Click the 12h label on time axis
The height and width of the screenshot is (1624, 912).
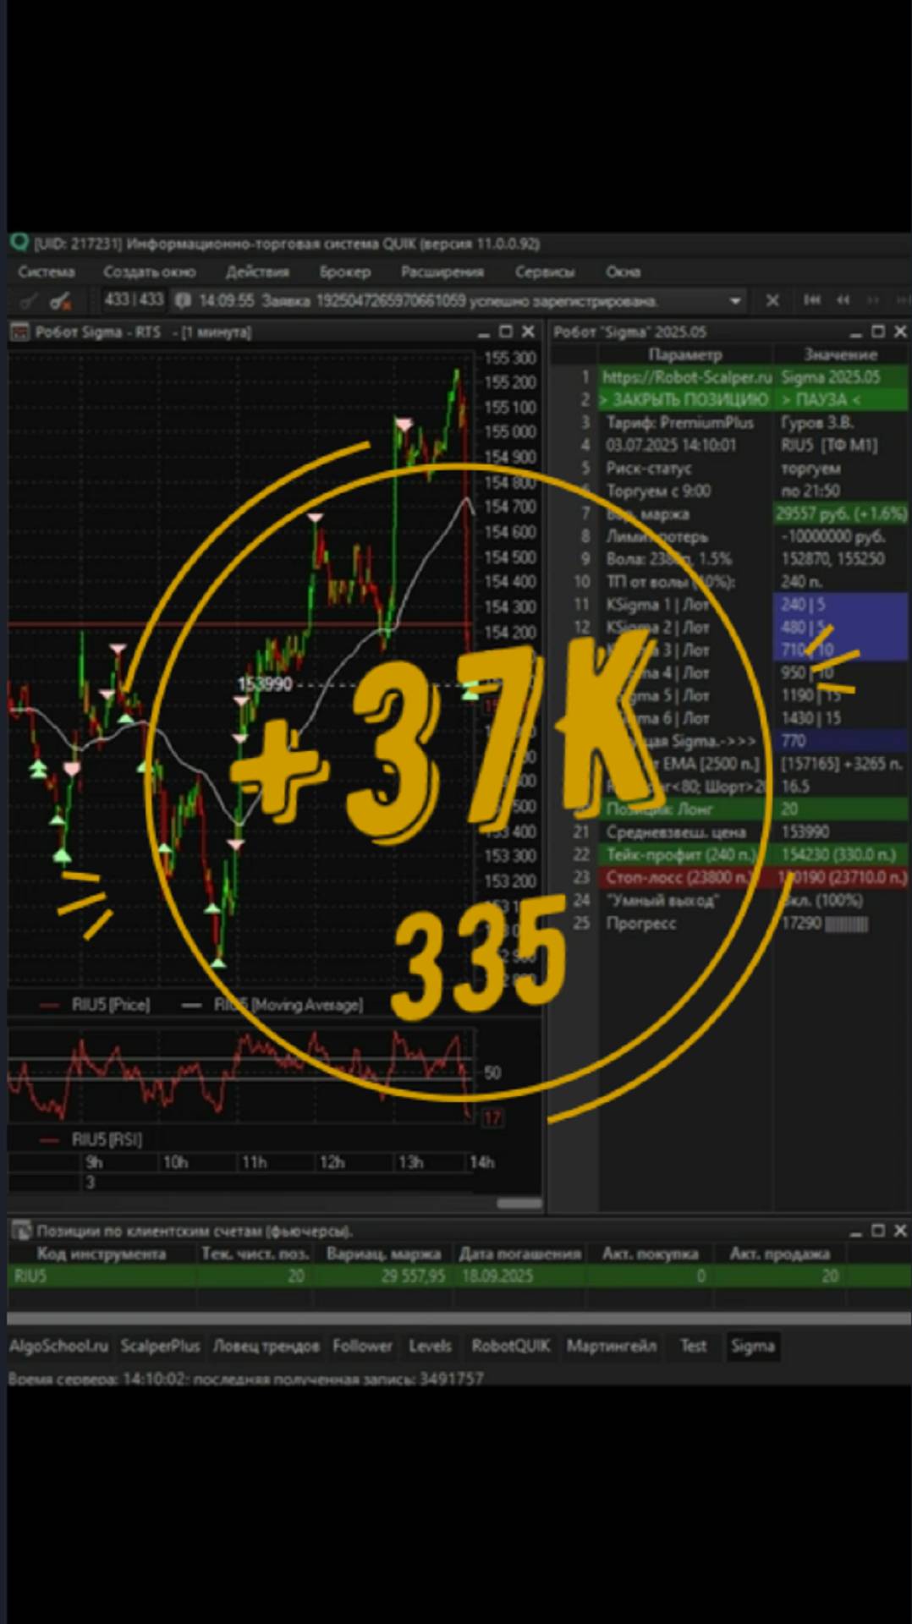(x=332, y=1162)
